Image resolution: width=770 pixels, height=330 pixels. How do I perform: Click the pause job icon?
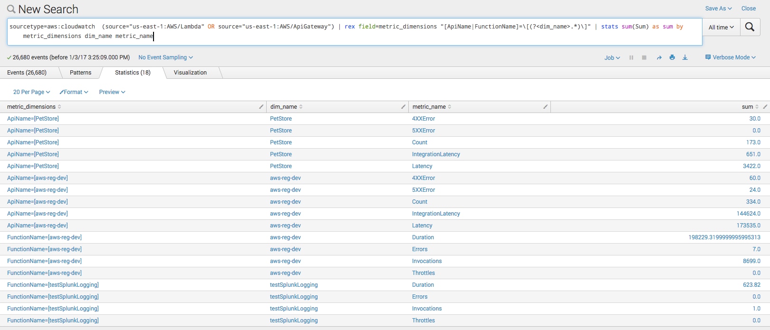coord(631,57)
